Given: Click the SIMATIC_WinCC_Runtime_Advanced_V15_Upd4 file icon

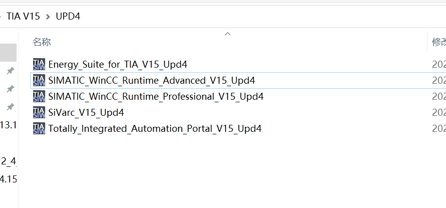Looking at the screenshot, I should (x=39, y=80).
